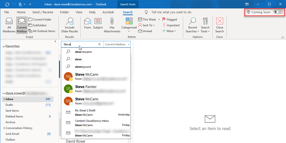Open the 'Re: Email 2 Draft' message result
The width and height of the screenshot is (286, 143).
point(96,112)
